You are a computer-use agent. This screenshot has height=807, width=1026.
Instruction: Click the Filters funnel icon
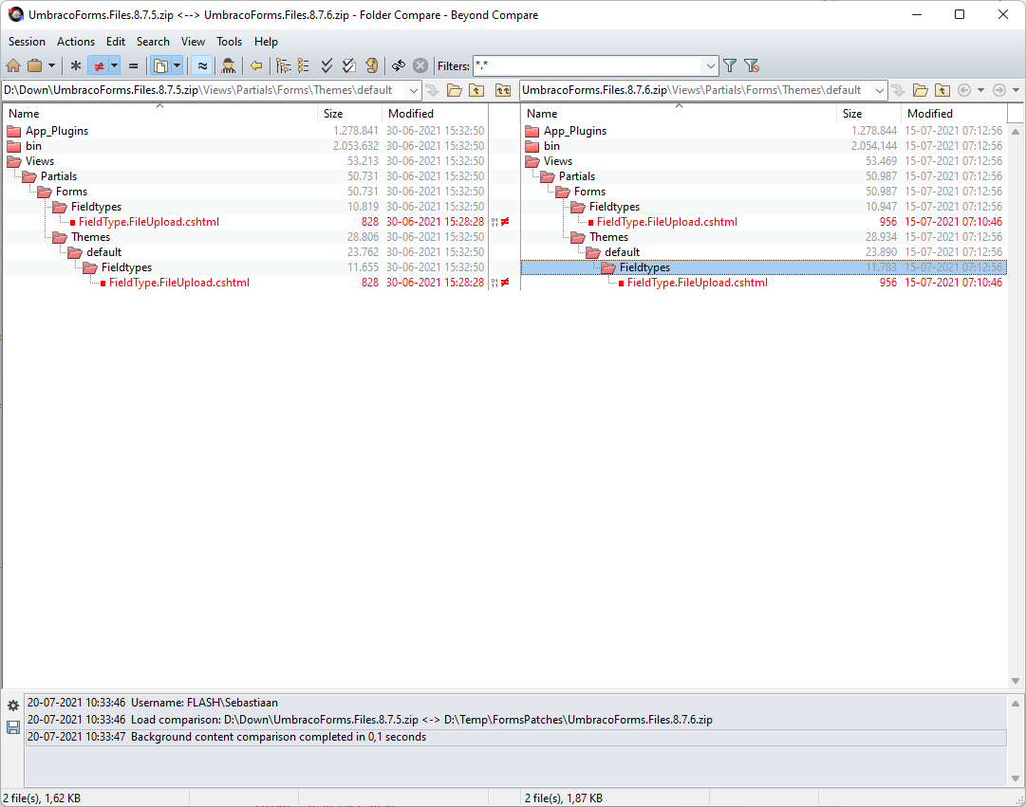pos(730,65)
